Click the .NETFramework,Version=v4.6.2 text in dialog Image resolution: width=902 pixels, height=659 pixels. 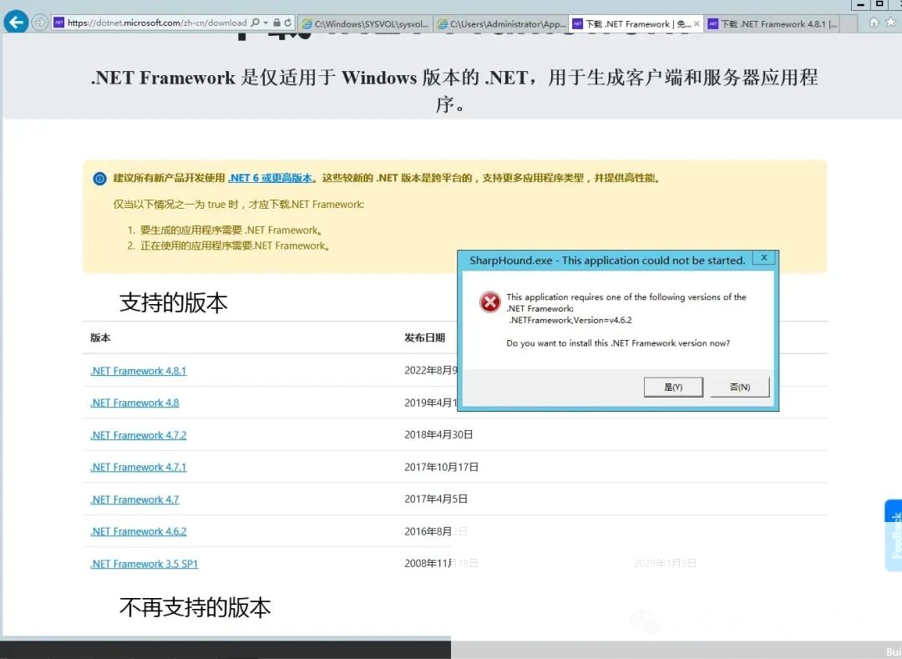570,320
